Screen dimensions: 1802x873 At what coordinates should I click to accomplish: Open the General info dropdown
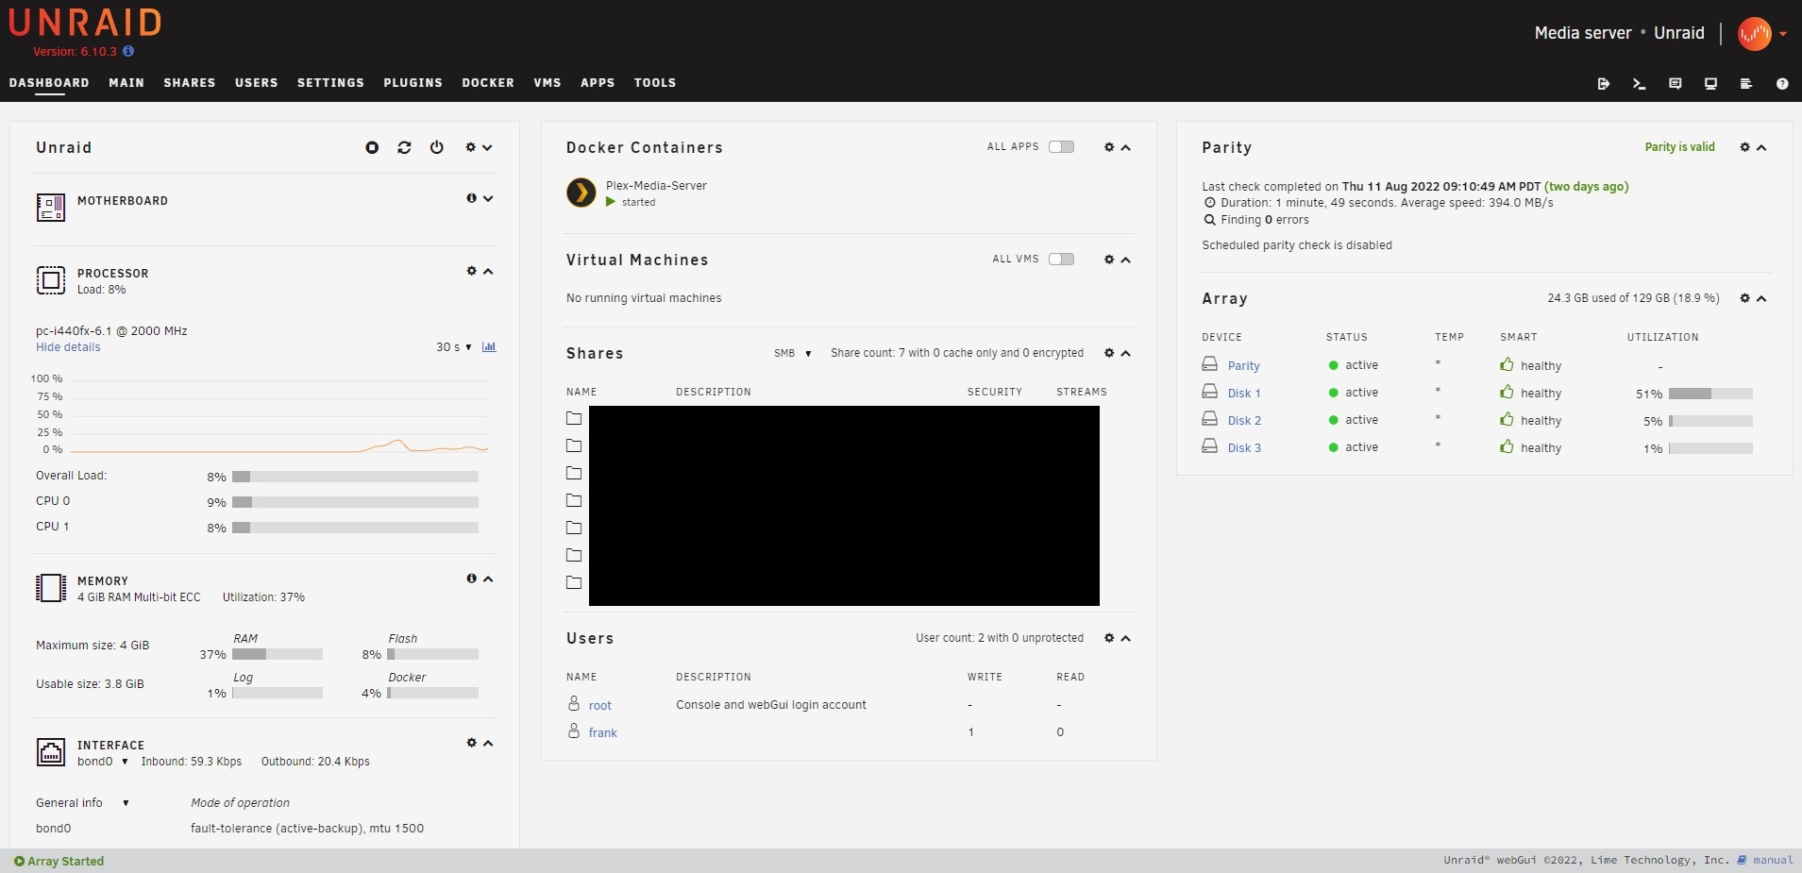point(82,803)
